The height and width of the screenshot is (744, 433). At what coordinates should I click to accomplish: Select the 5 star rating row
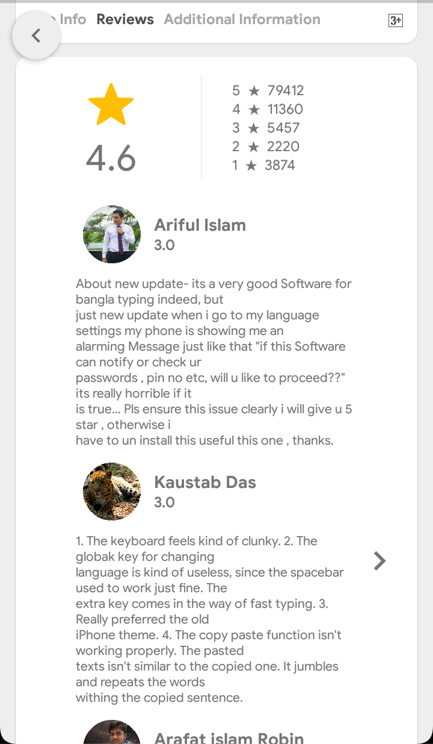tap(268, 90)
